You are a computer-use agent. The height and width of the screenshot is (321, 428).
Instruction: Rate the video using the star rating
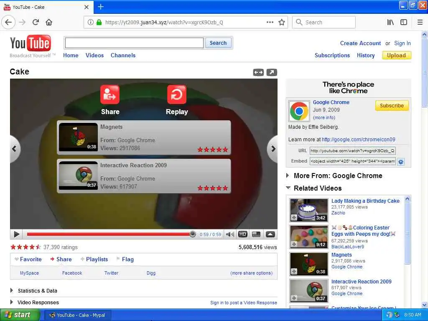tap(25, 247)
